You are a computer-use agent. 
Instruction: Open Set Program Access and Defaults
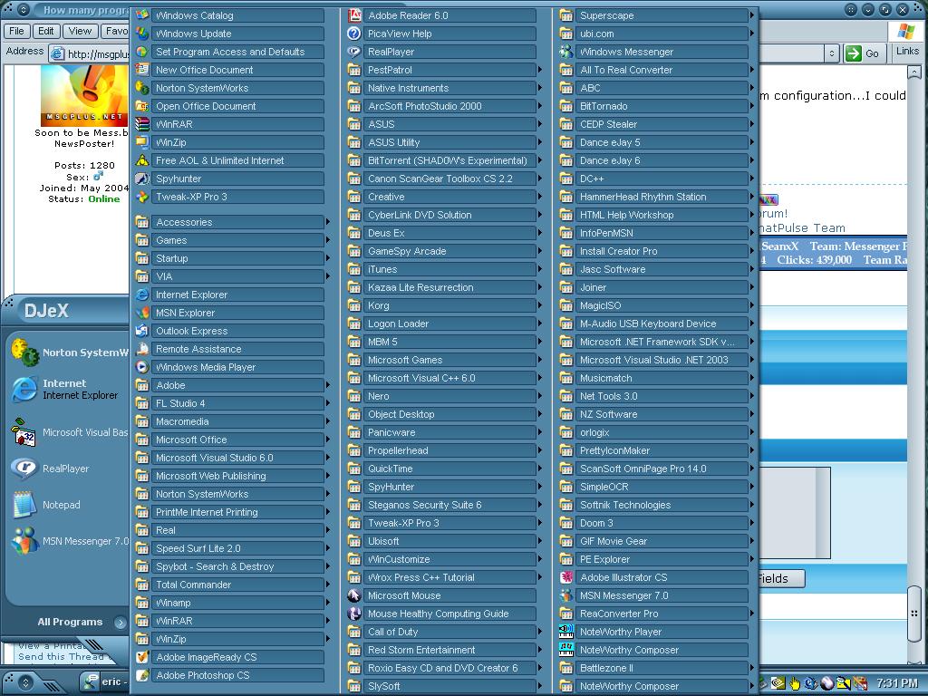(x=229, y=52)
